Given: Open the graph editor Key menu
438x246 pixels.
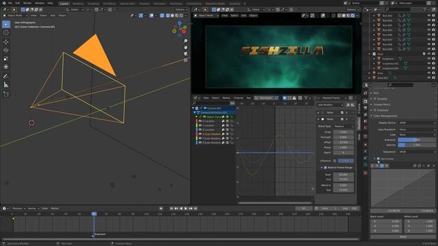Looking at the screenshot, I should pyautogui.click(x=248, y=98).
